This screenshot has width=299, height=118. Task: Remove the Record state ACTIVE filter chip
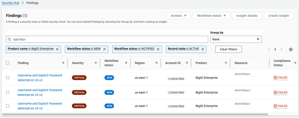coord(203,49)
